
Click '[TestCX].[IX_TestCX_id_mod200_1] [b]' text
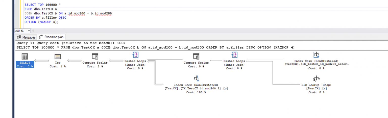196,89
